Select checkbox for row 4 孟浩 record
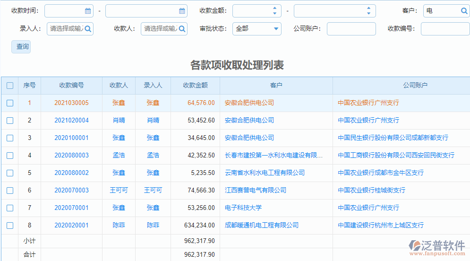Image resolution: width=470 pixels, height=261 pixels. [x=10, y=156]
